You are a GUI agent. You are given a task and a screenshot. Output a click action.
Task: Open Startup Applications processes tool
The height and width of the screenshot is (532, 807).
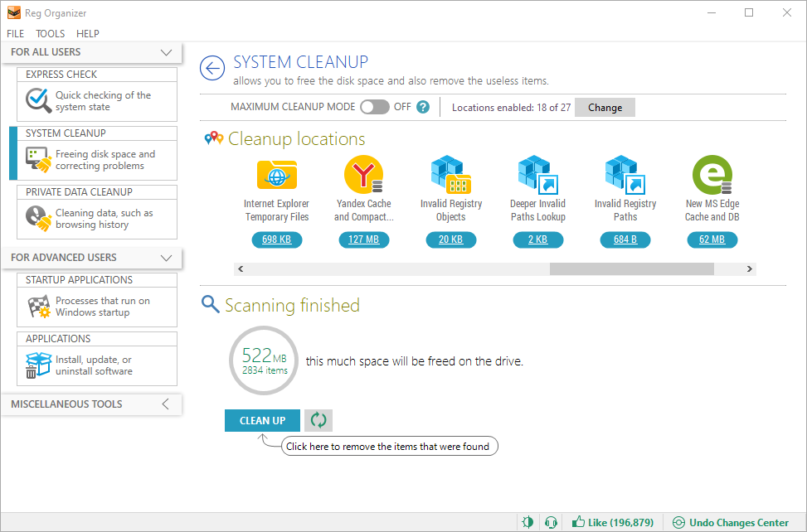[96, 305]
